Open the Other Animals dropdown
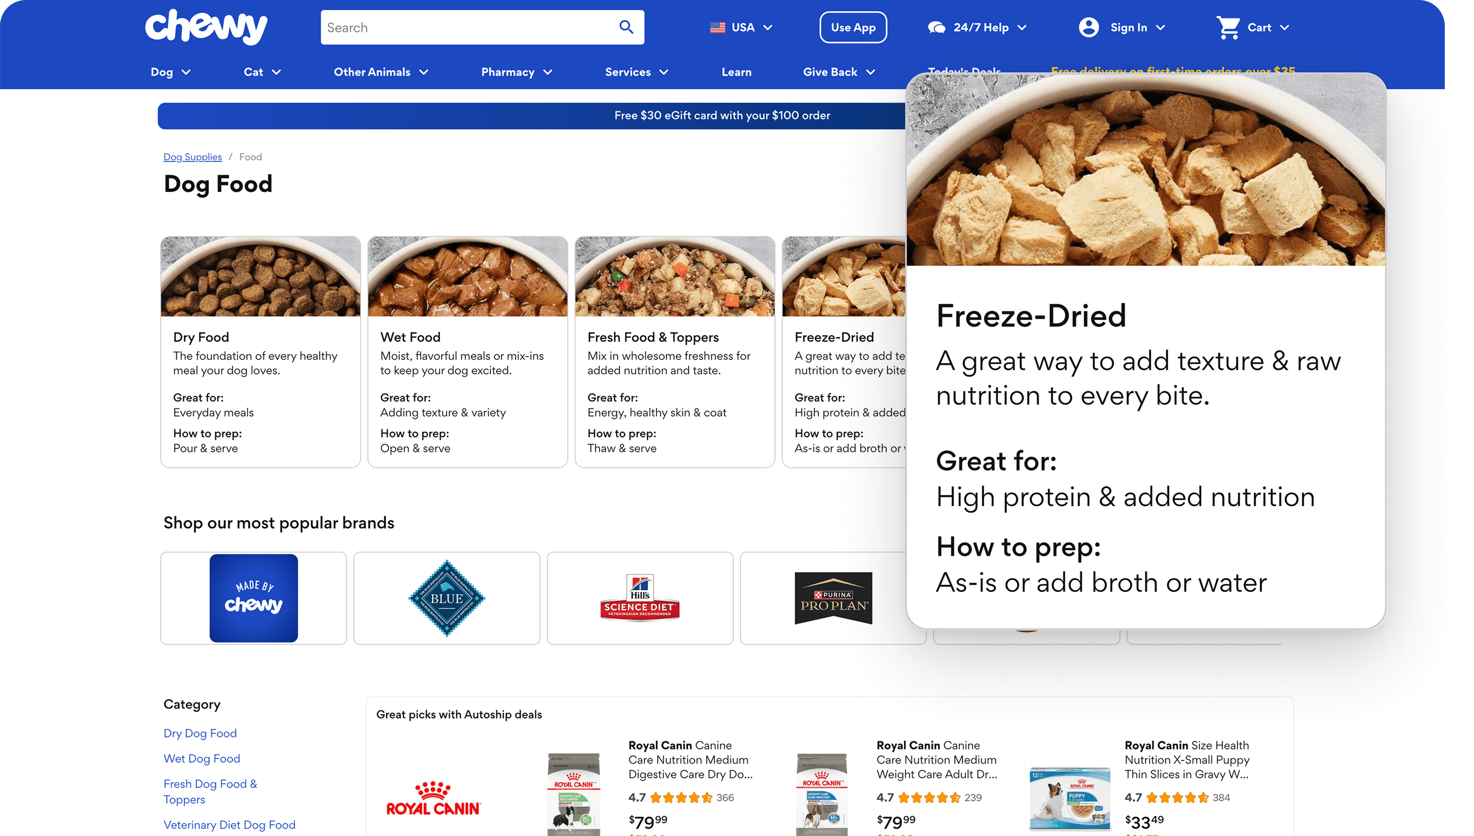The height and width of the screenshot is (836, 1474). (x=381, y=72)
